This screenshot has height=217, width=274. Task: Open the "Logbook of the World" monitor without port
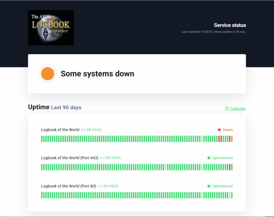(x=60, y=130)
